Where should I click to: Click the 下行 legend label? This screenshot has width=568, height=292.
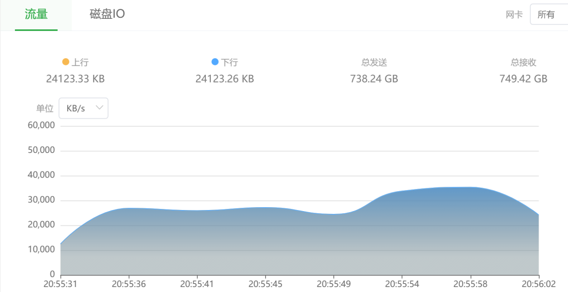point(229,62)
